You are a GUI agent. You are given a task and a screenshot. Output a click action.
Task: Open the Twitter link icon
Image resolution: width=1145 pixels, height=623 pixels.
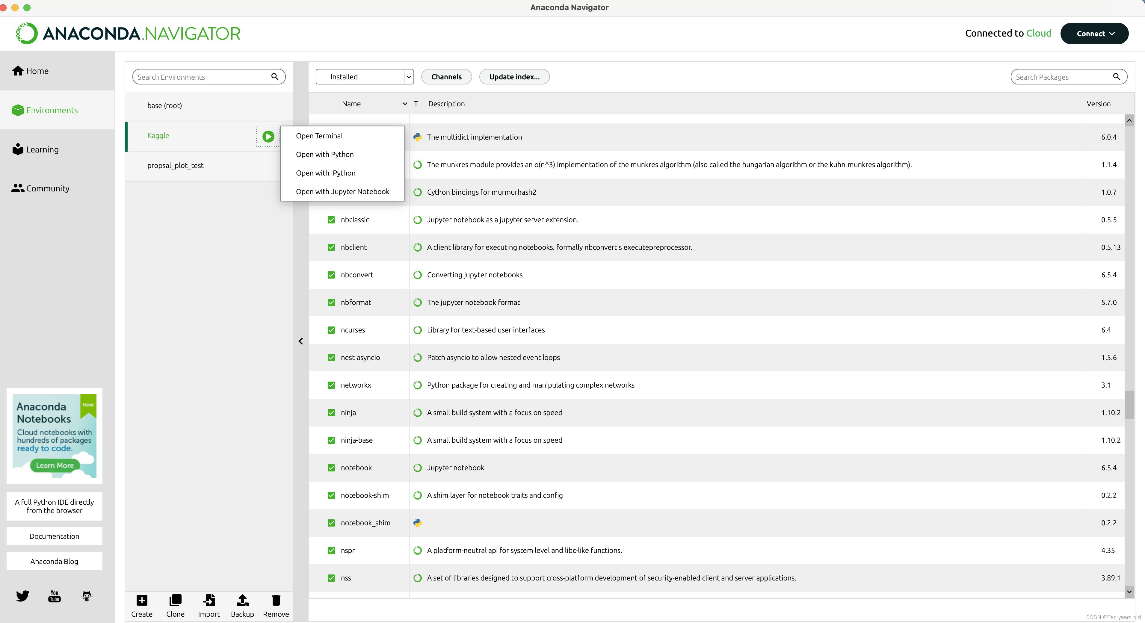click(23, 596)
